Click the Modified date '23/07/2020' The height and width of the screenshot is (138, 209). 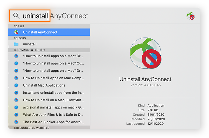(x=156, y=119)
